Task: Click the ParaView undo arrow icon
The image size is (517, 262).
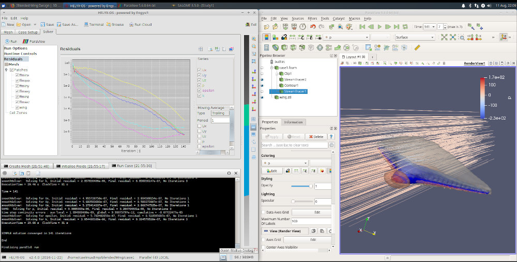Action: (x=313, y=26)
